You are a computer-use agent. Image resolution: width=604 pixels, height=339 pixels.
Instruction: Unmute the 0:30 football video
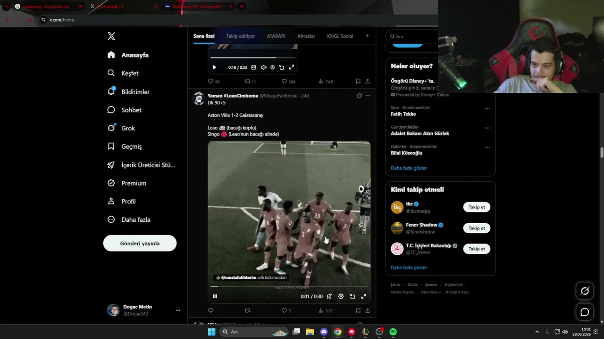click(x=329, y=297)
